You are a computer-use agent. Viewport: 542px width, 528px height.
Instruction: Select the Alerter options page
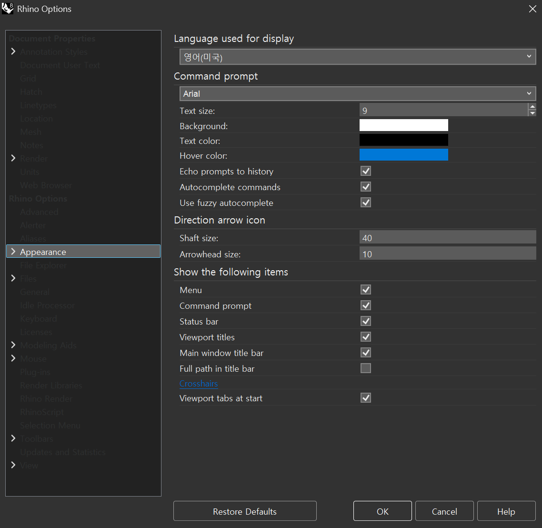(33, 225)
